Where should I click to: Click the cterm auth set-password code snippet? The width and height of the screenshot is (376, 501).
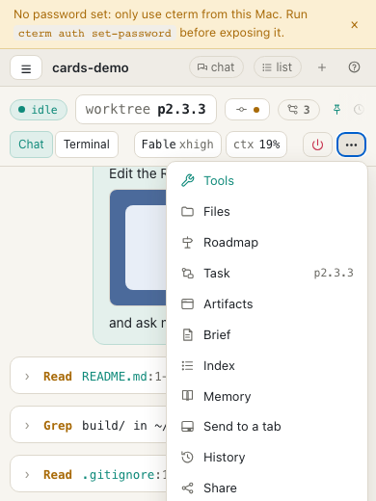(x=94, y=33)
